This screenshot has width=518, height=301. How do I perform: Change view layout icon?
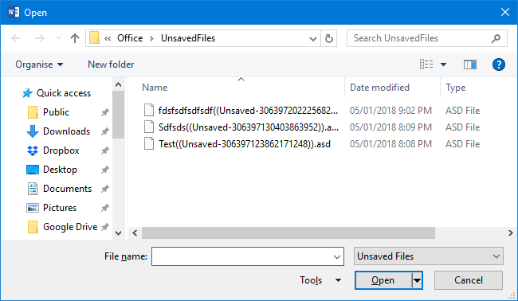[x=426, y=64]
